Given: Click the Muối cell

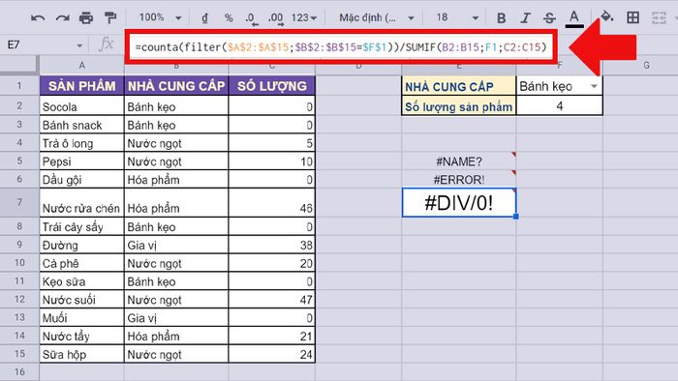Looking at the screenshot, I should [81, 317].
